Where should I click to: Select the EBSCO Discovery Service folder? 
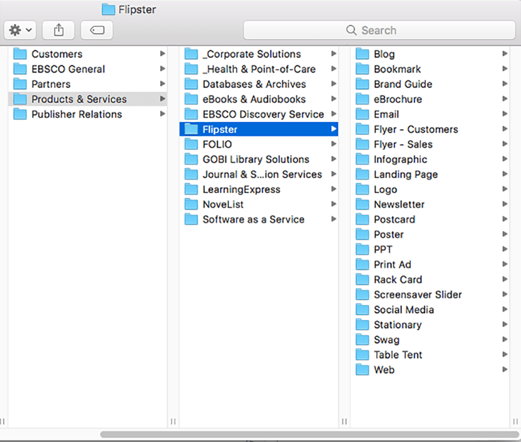pos(263,114)
